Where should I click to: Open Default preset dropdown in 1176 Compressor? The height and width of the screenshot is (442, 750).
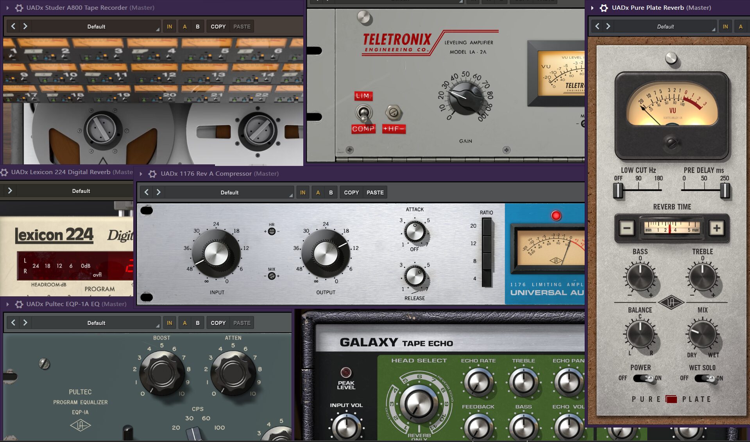pyautogui.click(x=229, y=192)
